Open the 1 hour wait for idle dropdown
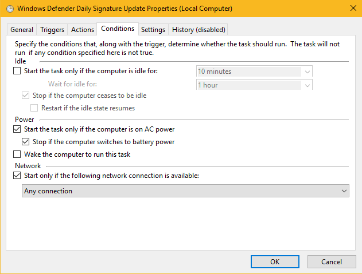Viewport: 362px width, 274px height. pos(254,85)
